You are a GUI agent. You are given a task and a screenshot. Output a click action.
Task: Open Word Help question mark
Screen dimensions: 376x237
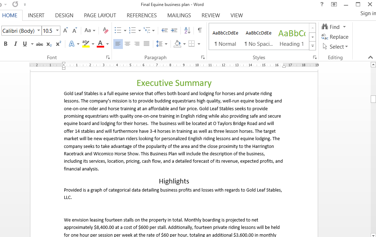[322, 4]
